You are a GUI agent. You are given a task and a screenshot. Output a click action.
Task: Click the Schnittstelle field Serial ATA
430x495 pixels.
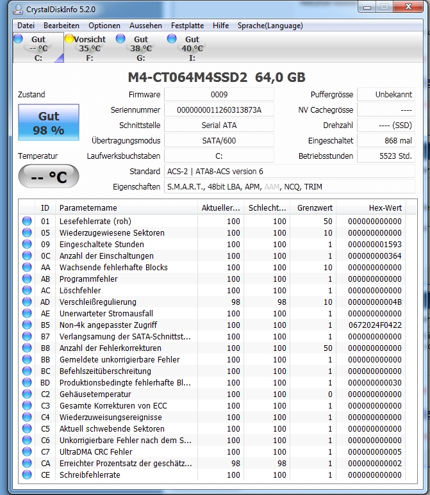pyautogui.click(x=219, y=126)
